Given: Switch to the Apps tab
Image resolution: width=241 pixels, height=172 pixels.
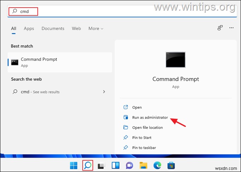Looking at the screenshot, I should tap(29, 28).
